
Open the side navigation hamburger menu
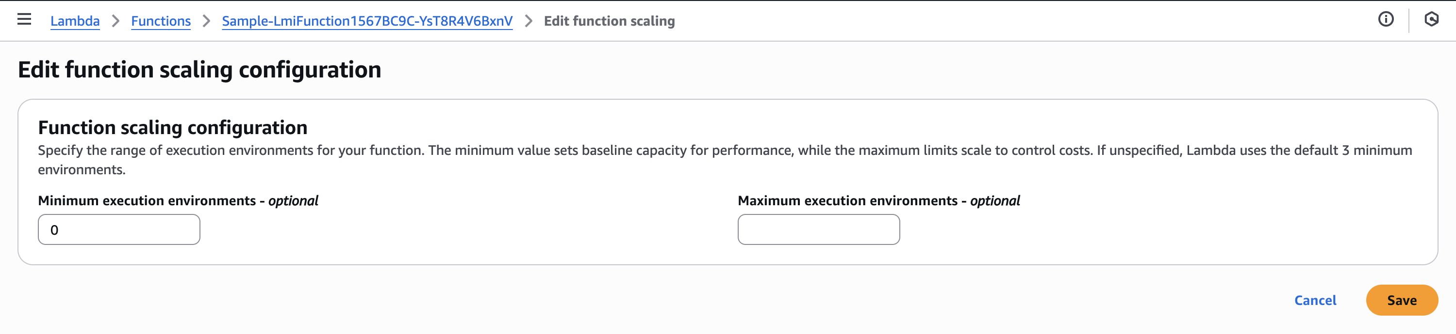click(24, 20)
